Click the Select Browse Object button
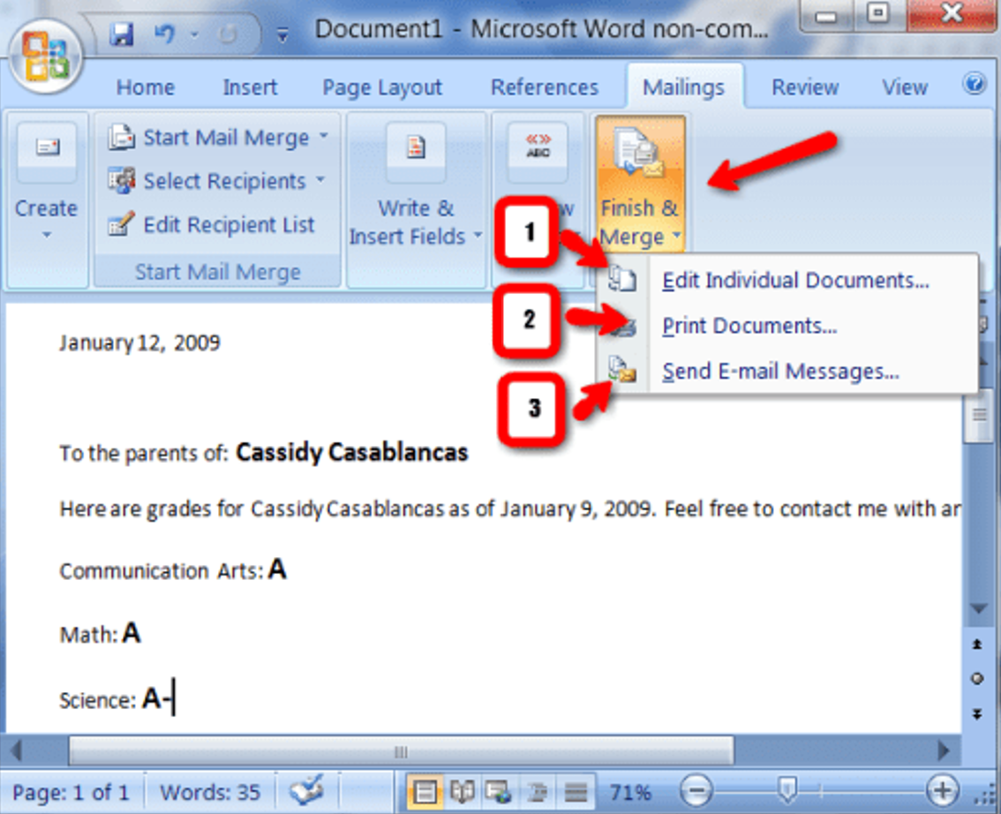 click(977, 679)
